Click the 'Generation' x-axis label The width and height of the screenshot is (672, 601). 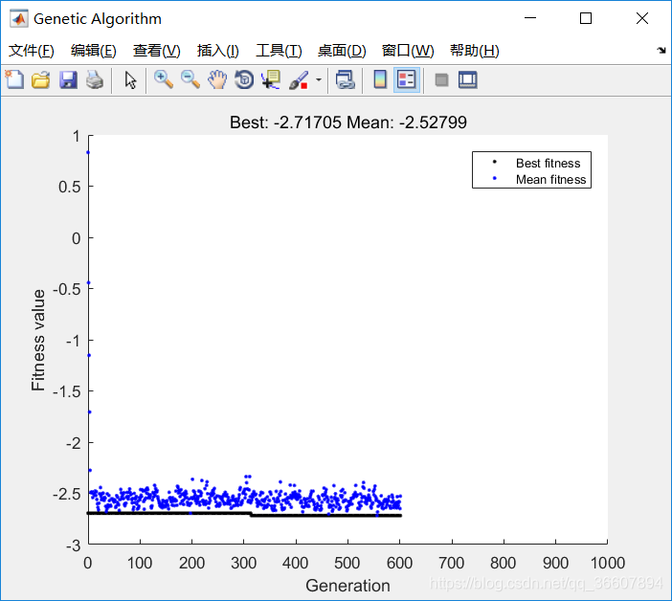[348, 586]
